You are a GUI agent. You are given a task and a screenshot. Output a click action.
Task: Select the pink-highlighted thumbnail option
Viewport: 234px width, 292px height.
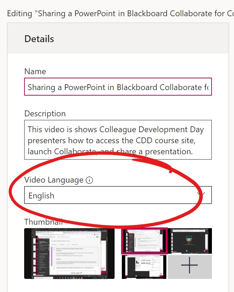144,241
